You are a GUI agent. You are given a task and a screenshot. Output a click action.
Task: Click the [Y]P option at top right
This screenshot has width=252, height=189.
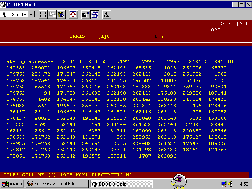pyautogui.click(x=242, y=24)
